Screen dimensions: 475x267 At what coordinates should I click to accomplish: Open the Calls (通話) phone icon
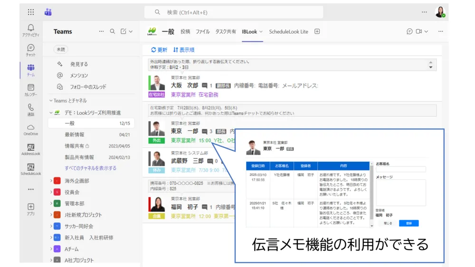30,110
